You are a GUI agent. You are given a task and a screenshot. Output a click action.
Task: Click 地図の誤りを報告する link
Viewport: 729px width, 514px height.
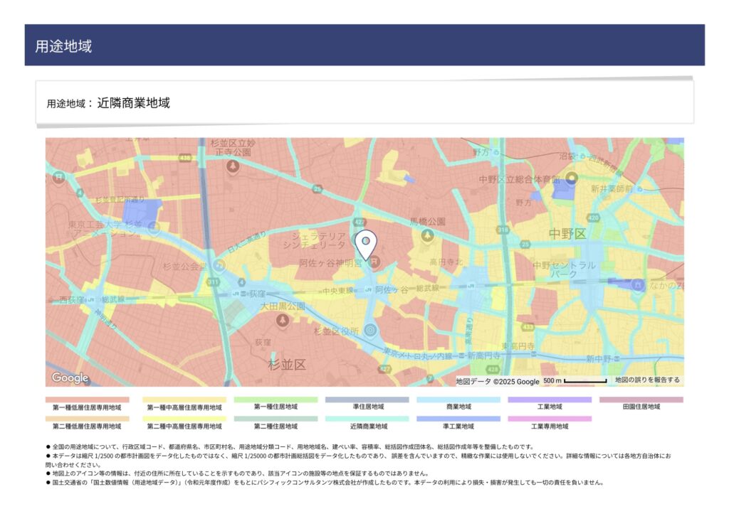647,380
